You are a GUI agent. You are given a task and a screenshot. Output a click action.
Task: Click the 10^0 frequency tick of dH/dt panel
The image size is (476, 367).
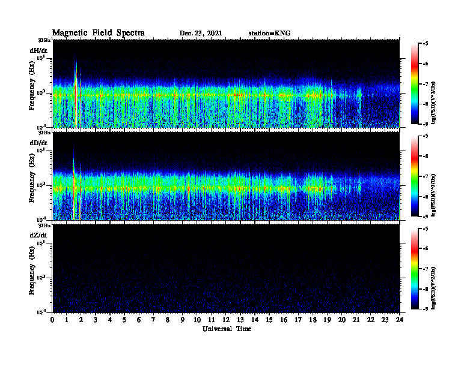point(41,92)
